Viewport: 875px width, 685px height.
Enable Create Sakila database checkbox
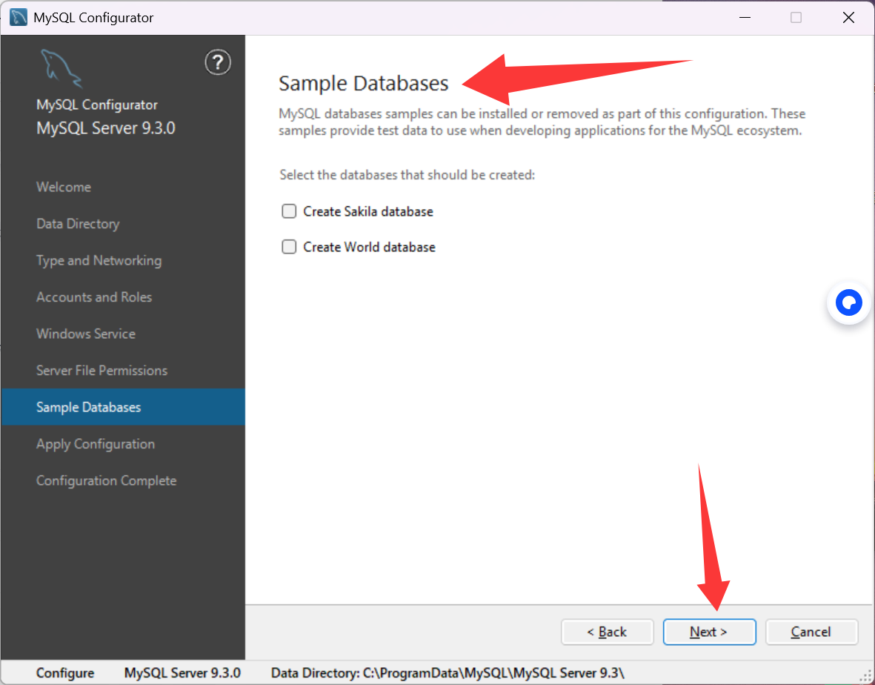tap(289, 211)
